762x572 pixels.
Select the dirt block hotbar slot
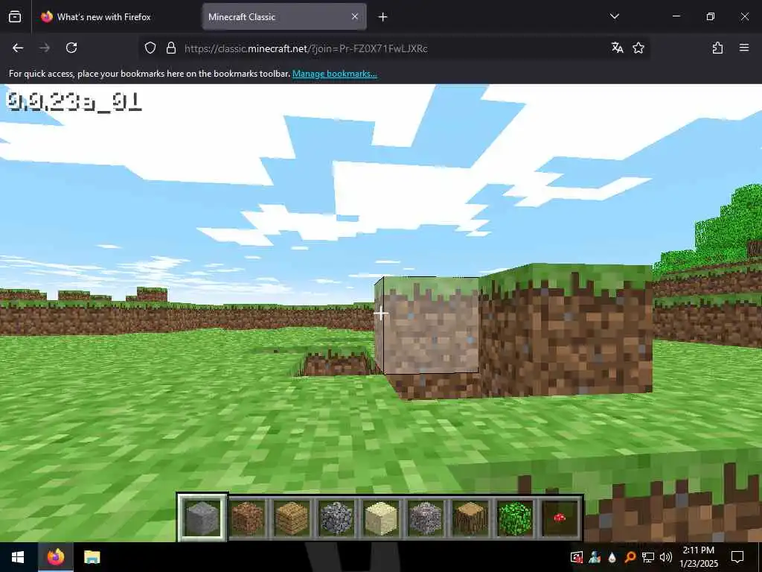tap(247, 518)
